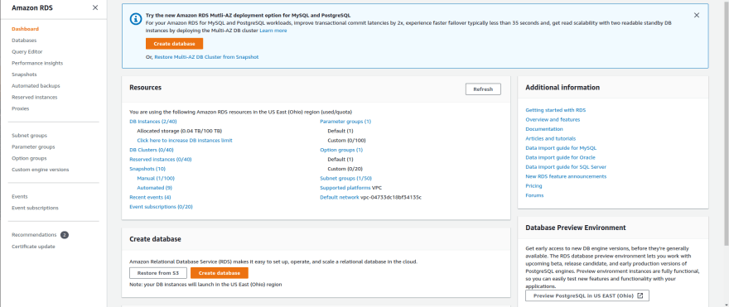Click Custom (0/20) option groups text
Image resolution: width=729 pixels, height=307 pixels.
[345, 169]
